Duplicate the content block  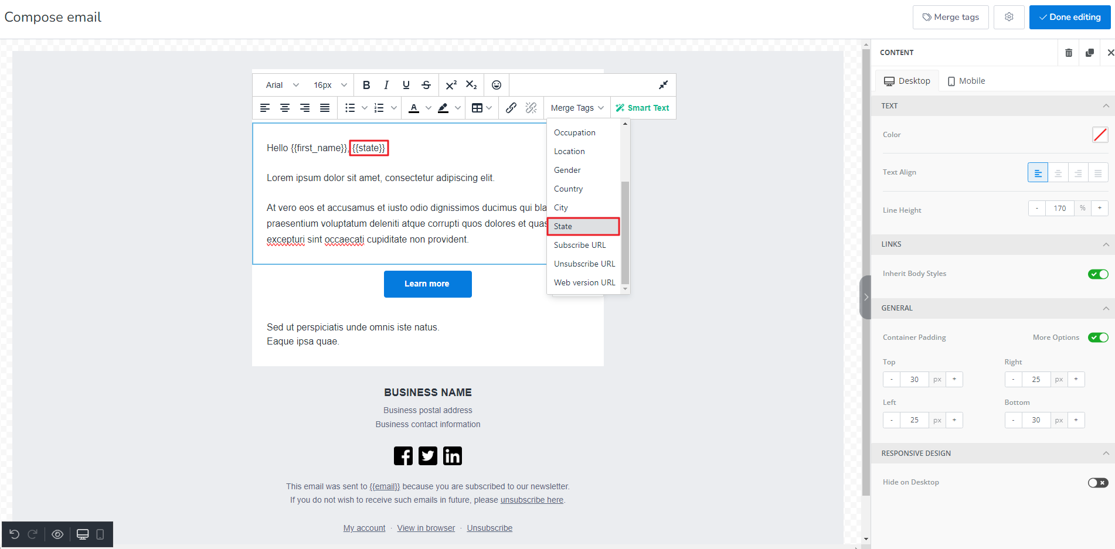tap(1090, 53)
